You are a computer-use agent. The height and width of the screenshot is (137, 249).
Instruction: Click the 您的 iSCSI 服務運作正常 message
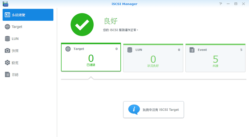click(x=120, y=30)
